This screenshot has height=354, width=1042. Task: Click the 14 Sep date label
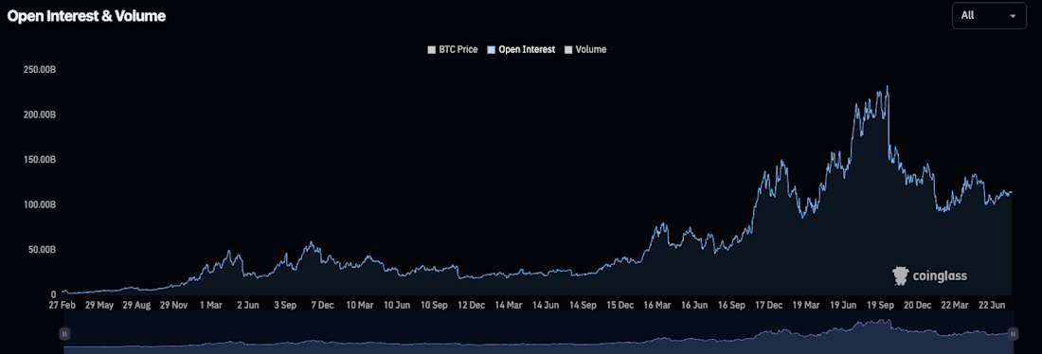(x=583, y=306)
